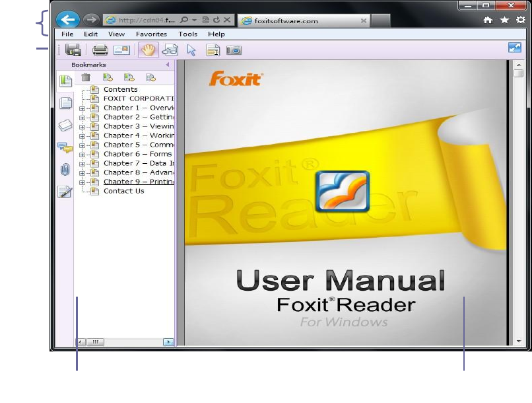
Task: Open the Attachments paperclip sidebar icon
Action: coord(65,169)
